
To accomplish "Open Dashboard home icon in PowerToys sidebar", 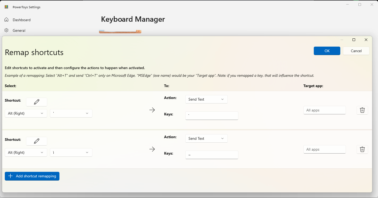I will click(7, 20).
